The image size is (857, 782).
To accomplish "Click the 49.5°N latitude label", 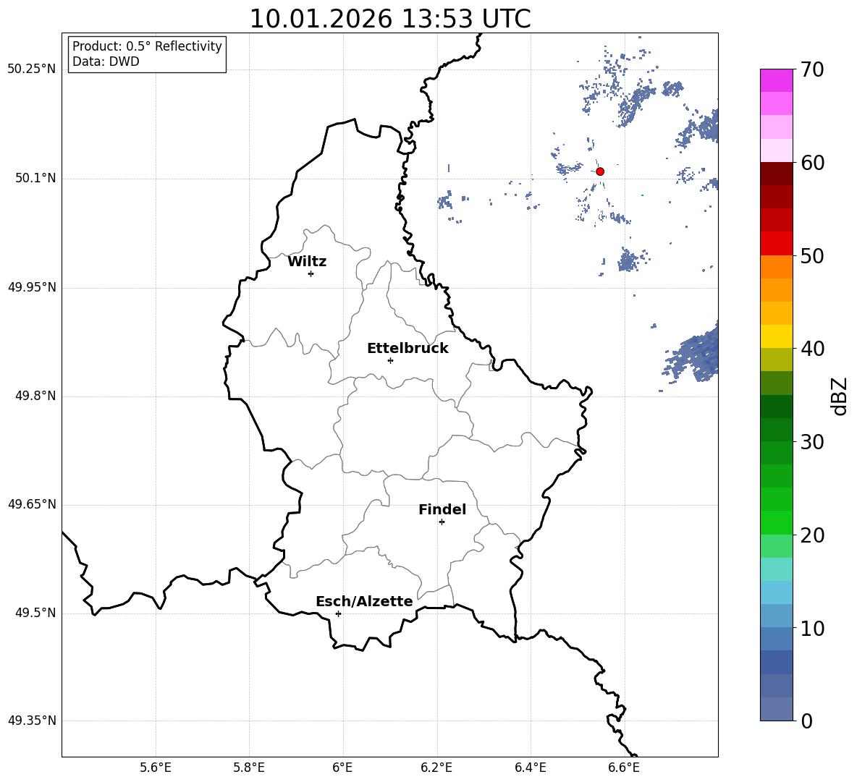I will 36,613.
